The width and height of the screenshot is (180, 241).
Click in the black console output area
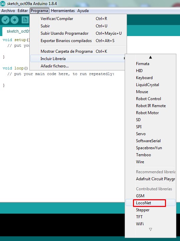(62, 225)
